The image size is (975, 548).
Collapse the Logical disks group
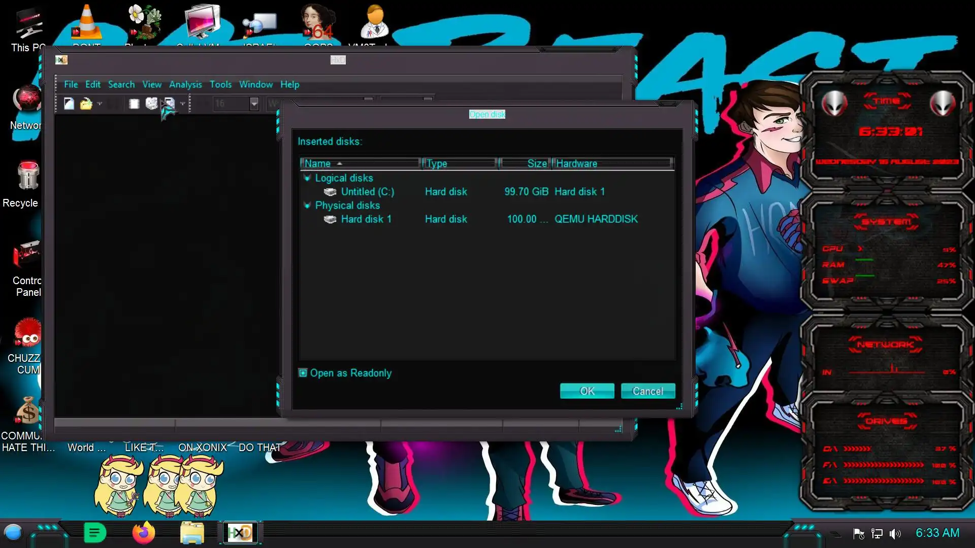coord(307,178)
